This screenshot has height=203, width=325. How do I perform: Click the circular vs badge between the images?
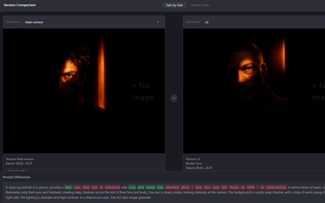pos(174,98)
